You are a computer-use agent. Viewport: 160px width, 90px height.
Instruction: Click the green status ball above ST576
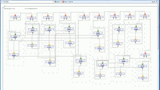(x=136, y=26)
